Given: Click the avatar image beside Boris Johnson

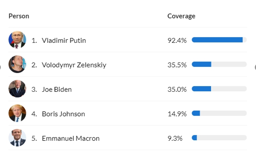Looking at the screenshot, I should click(x=17, y=113).
